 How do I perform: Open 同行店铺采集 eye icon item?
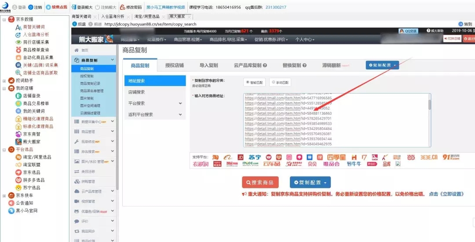pos(18,42)
